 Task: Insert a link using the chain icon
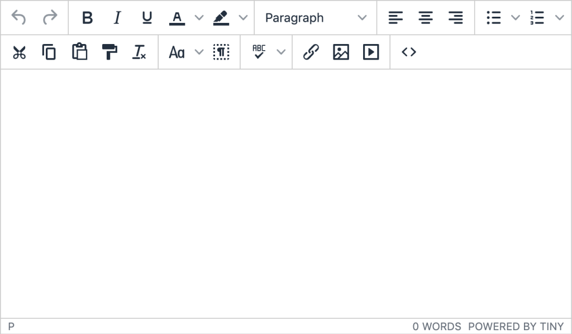point(311,52)
